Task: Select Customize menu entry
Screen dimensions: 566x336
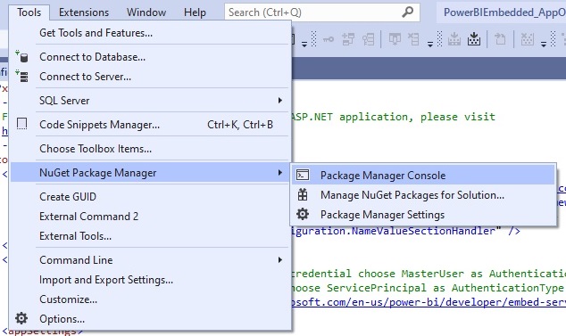Action: coord(150,299)
